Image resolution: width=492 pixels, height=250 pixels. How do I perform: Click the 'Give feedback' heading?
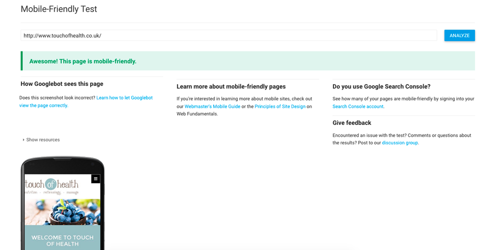(352, 123)
